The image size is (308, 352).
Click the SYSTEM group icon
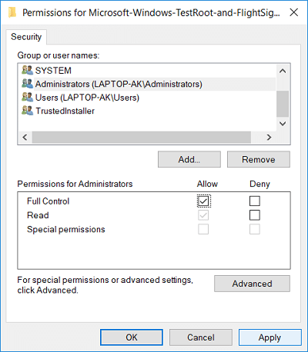pos(27,70)
